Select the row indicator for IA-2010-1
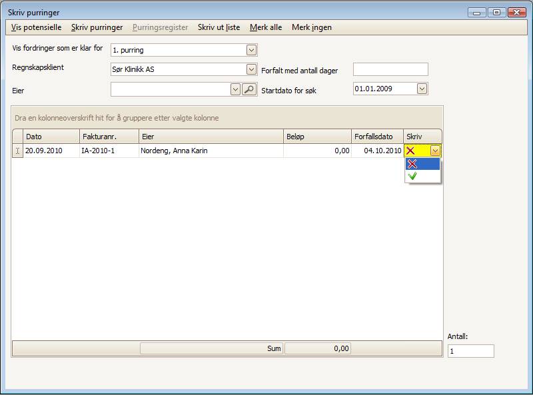 pyautogui.click(x=18, y=151)
